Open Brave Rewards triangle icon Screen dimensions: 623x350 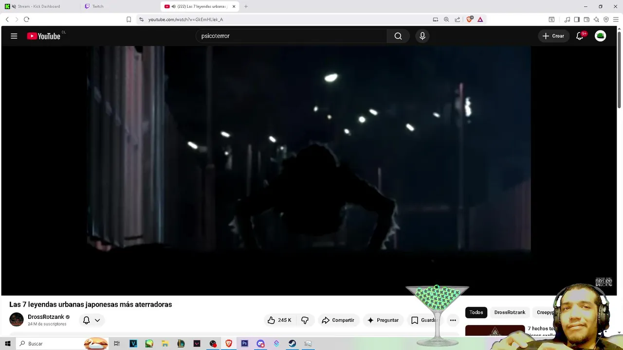(480, 19)
